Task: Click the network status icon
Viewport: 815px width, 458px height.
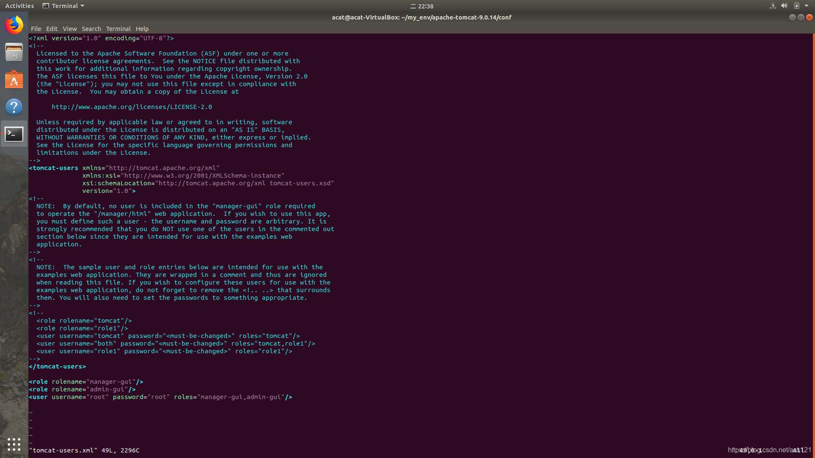Action: click(x=773, y=6)
